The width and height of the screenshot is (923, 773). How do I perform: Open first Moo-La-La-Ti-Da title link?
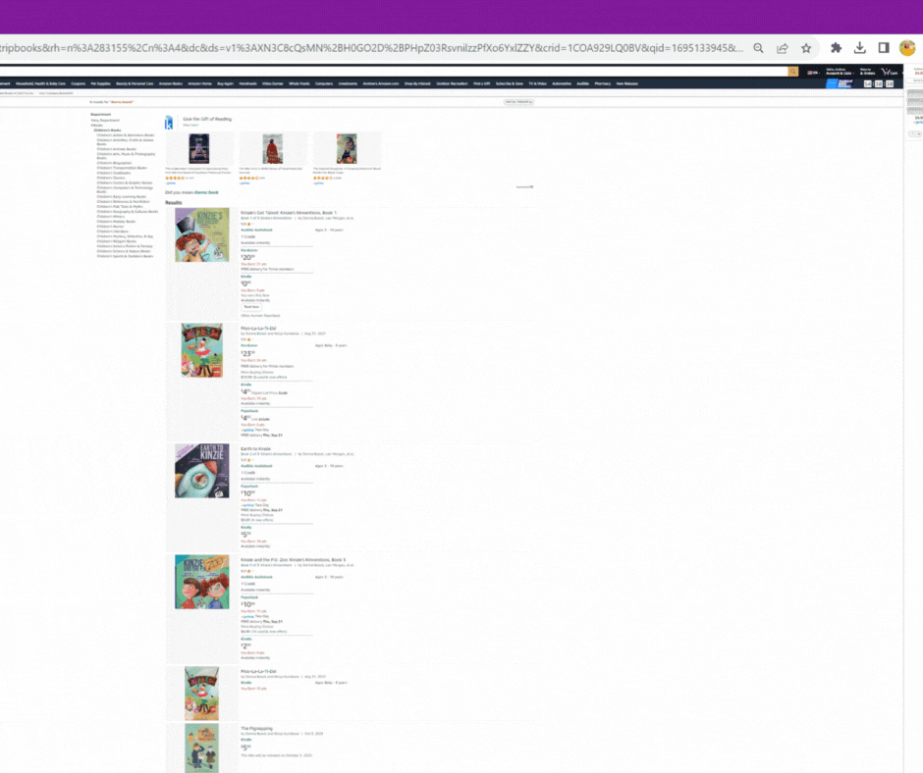click(258, 329)
